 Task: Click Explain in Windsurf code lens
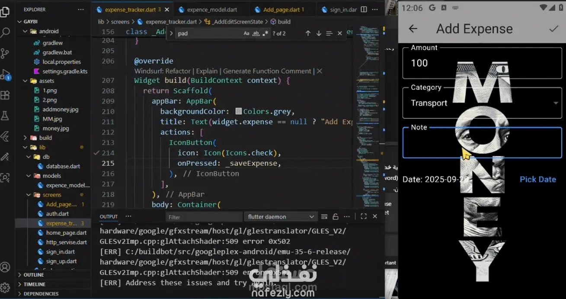click(207, 71)
